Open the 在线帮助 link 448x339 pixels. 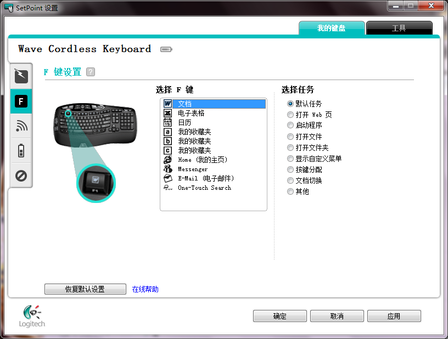pos(145,289)
